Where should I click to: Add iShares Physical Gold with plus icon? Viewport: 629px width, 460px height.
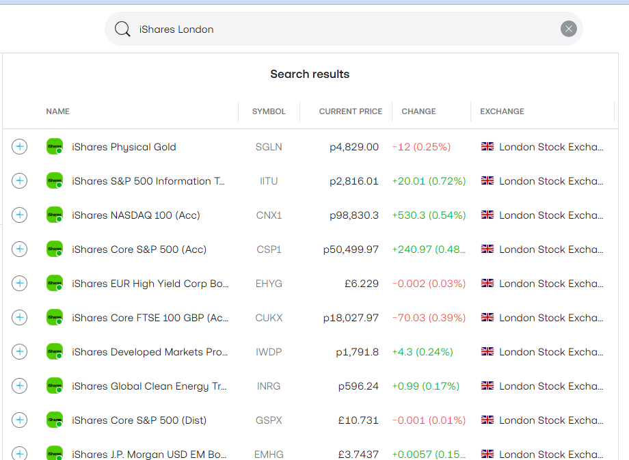coord(20,146)
